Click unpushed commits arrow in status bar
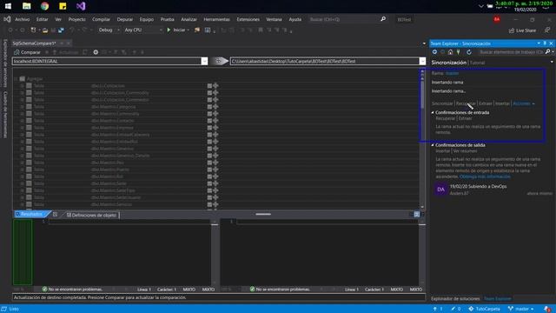 click(438, 310)
